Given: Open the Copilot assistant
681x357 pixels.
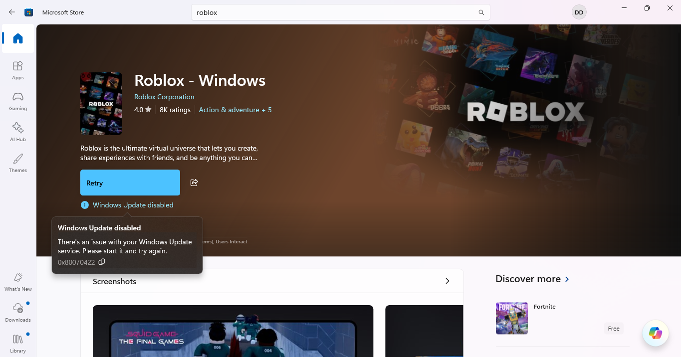Looking at the screenshot, I should point(655,333).
